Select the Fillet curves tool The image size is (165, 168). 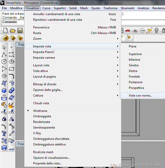click(x=12, y=76)
